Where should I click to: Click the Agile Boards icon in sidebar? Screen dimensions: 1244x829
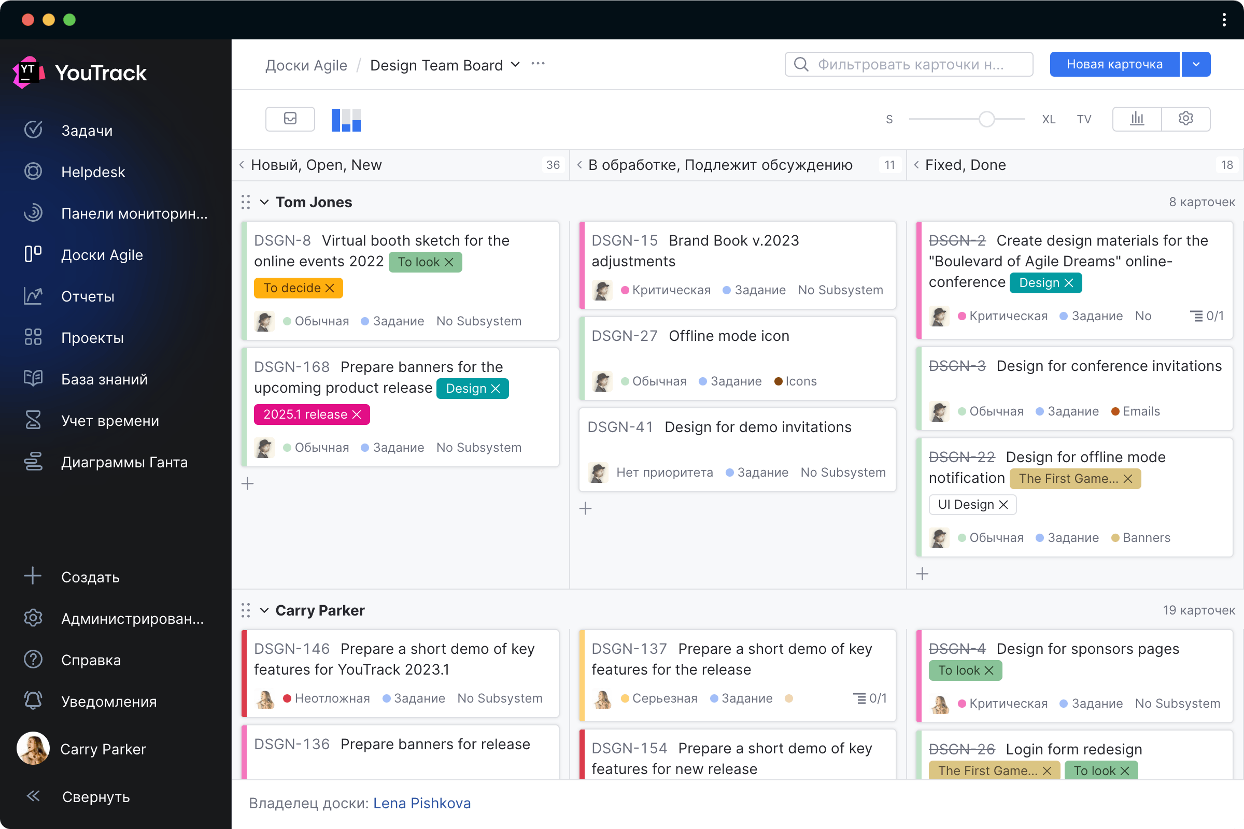coord(33,255)
